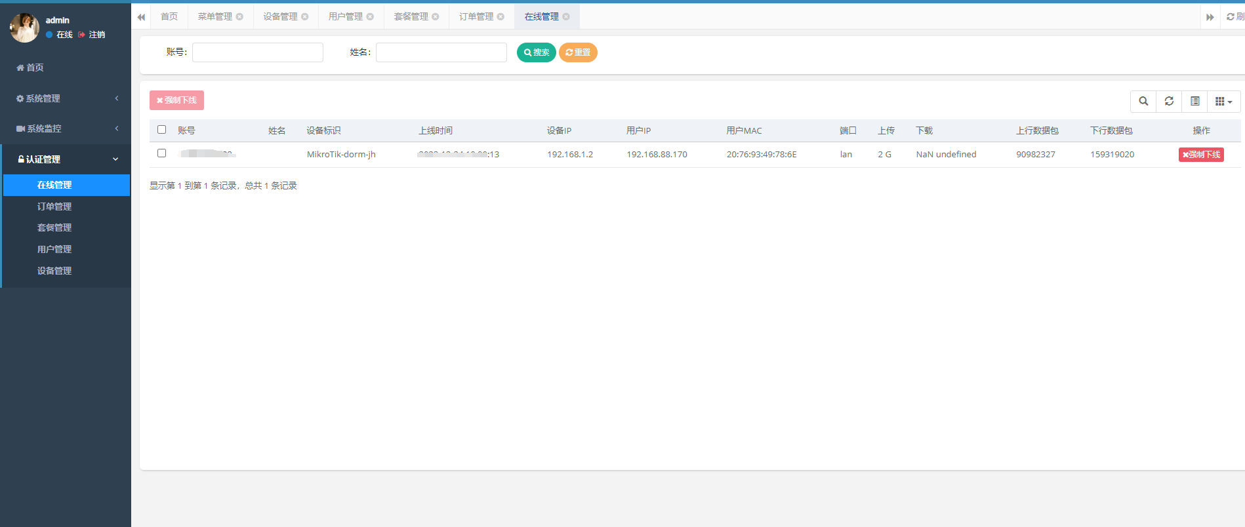
Task: Click the pink 强制下线 toolbar button
Action: pyautogui.click(x=176, y=100)
